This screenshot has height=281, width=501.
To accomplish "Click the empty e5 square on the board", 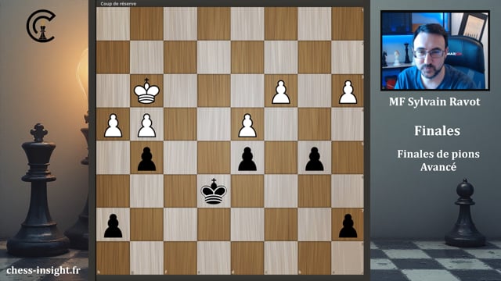I will pyautogui.click(x=214, y=158).
